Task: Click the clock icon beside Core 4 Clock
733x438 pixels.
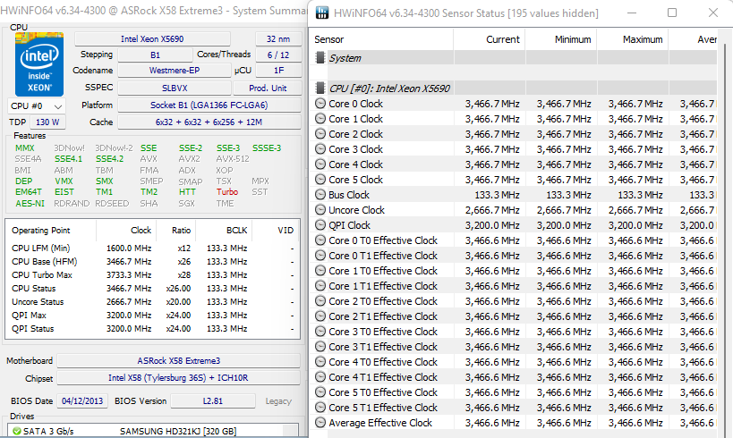Action: click(320, 164)
